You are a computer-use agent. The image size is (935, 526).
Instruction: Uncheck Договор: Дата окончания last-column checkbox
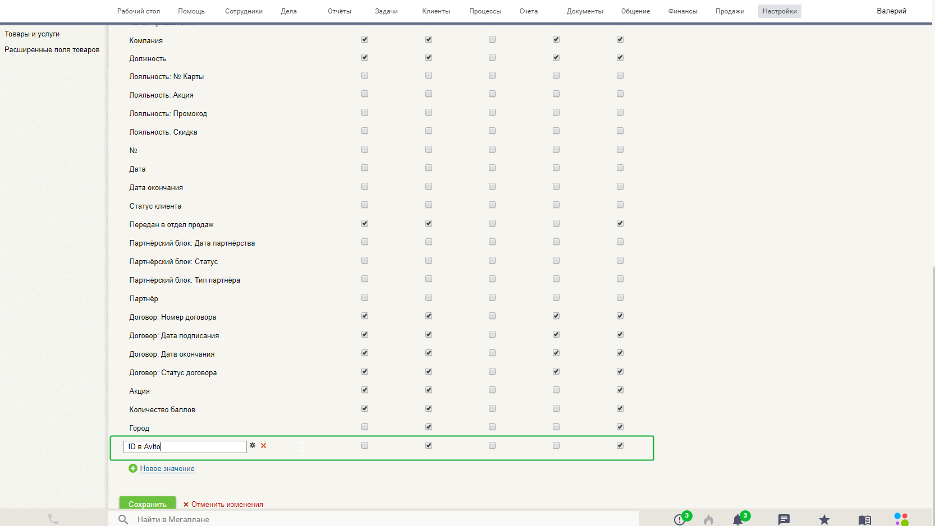point(620,353)
